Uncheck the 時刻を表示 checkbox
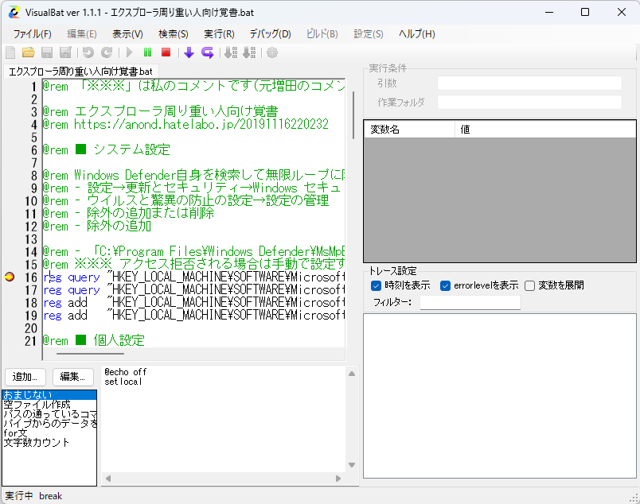 click(376, 286)
